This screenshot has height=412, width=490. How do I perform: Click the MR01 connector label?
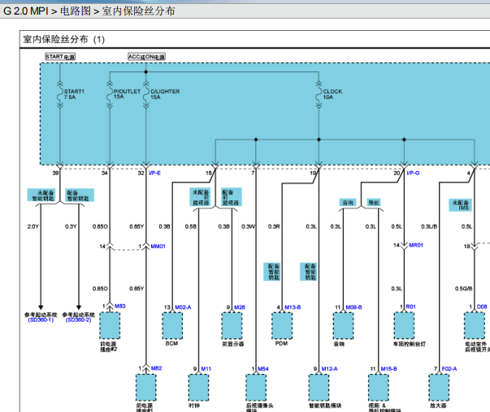416,246
